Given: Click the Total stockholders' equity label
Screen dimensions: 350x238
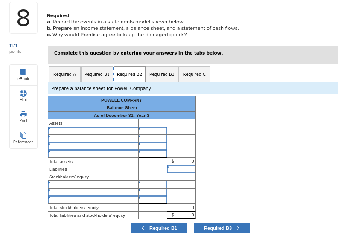Looking at the screenshot, I should [x=74, y=208].
